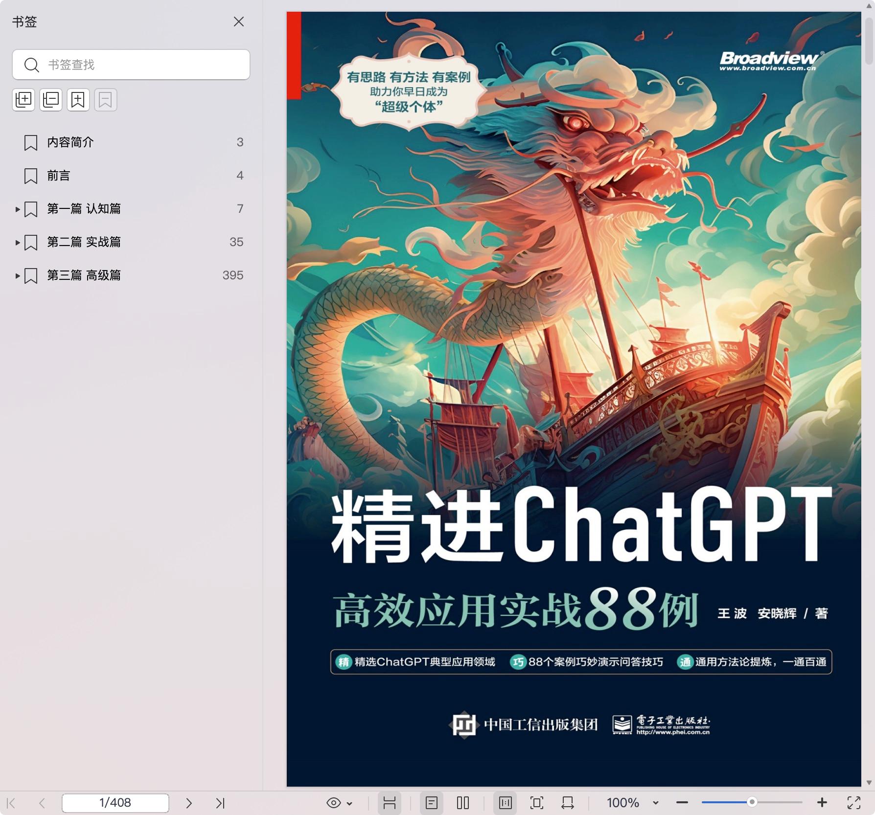Toggle the actual size 1:1 icon
The image size is (875, 815).
[506, 803]
